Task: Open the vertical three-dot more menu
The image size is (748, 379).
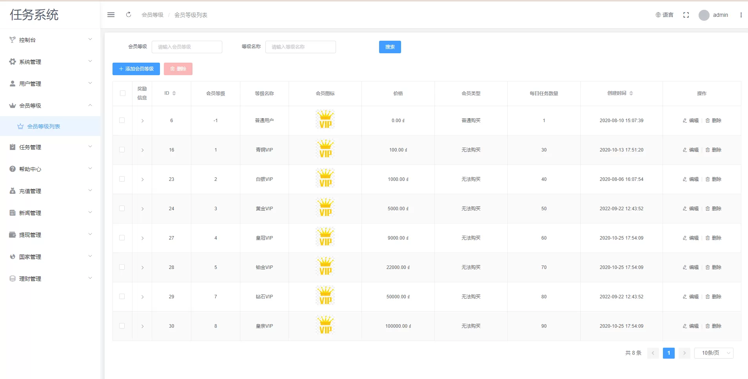Action: pyautogui.click(x=741, y=15)
